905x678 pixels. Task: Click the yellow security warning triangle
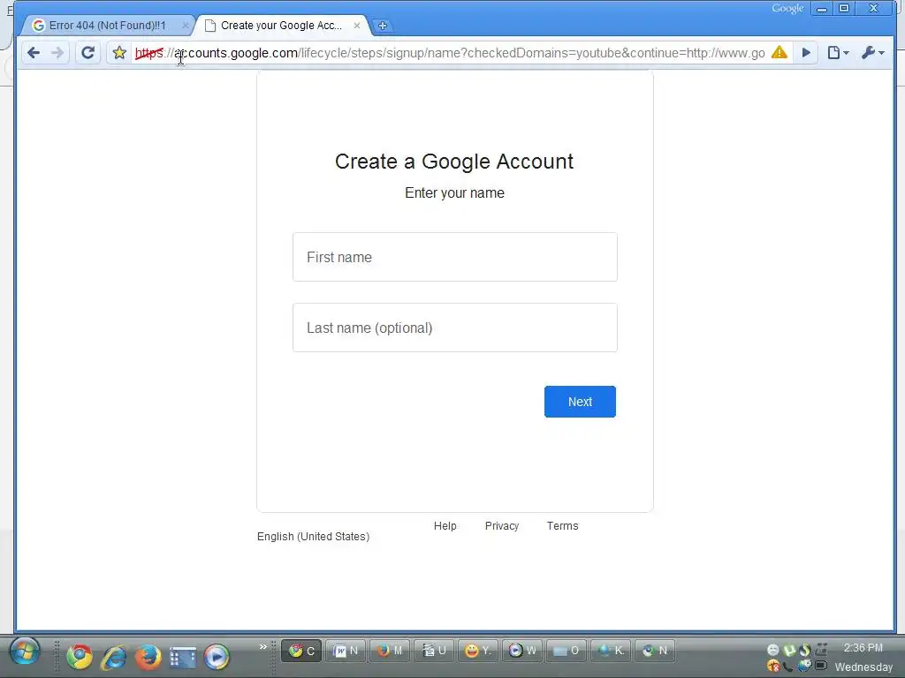[x=780, y=52]
